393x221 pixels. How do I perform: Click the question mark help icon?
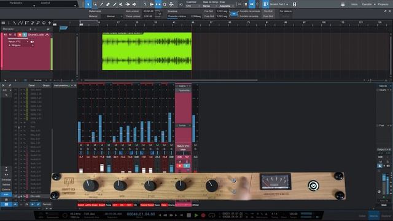pyautogui.click(x=145, y=4)
